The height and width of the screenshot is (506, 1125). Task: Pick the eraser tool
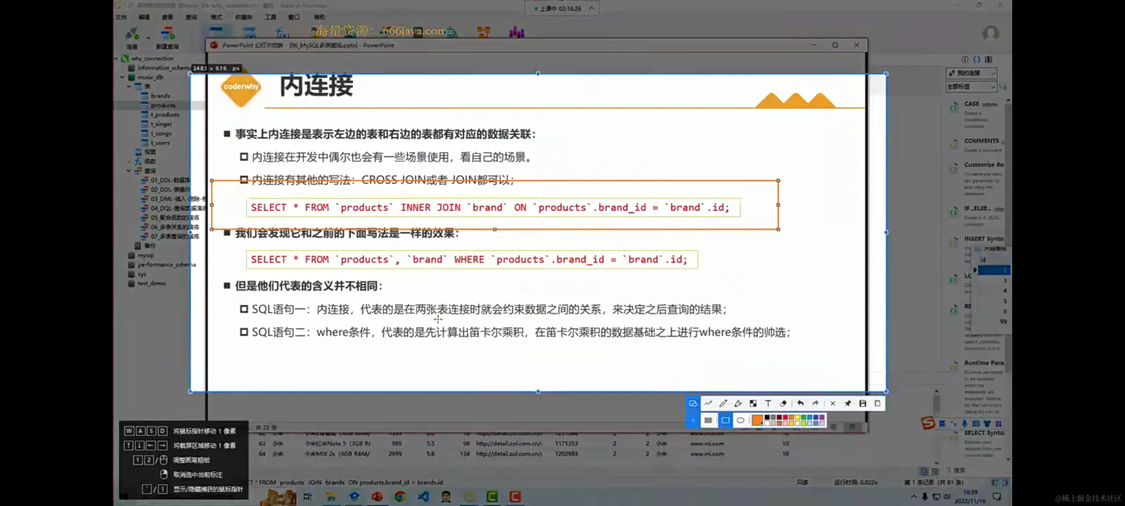[x=783, y=404]
